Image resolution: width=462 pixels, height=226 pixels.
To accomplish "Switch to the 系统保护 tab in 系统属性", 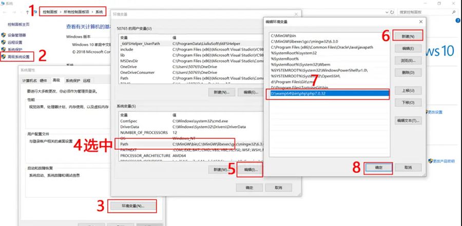I will point(71,80).
